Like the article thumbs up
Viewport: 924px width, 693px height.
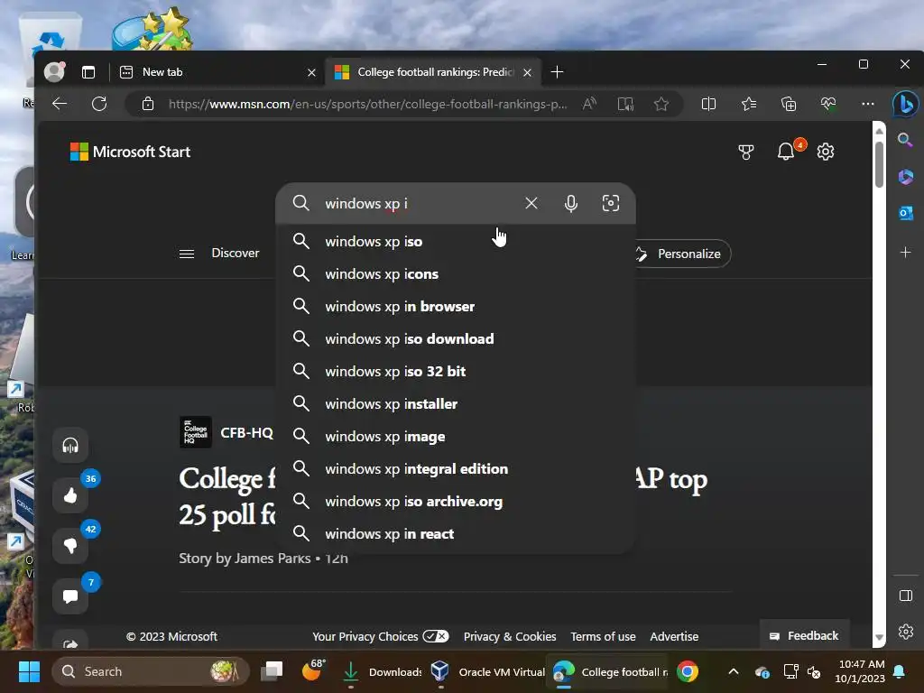click(x=70, y=495)
